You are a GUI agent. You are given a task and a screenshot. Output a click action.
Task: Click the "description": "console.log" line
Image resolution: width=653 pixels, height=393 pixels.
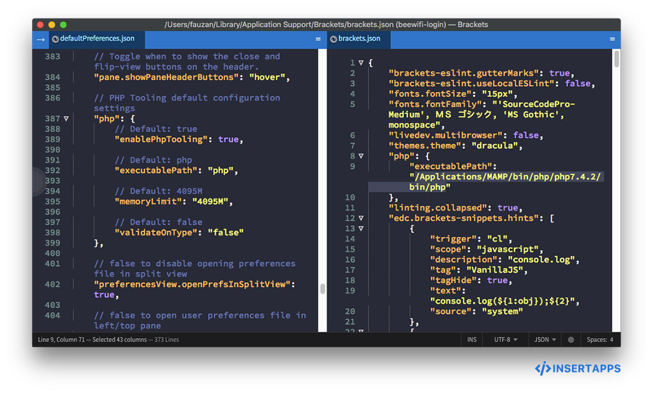tap(505, 260)
